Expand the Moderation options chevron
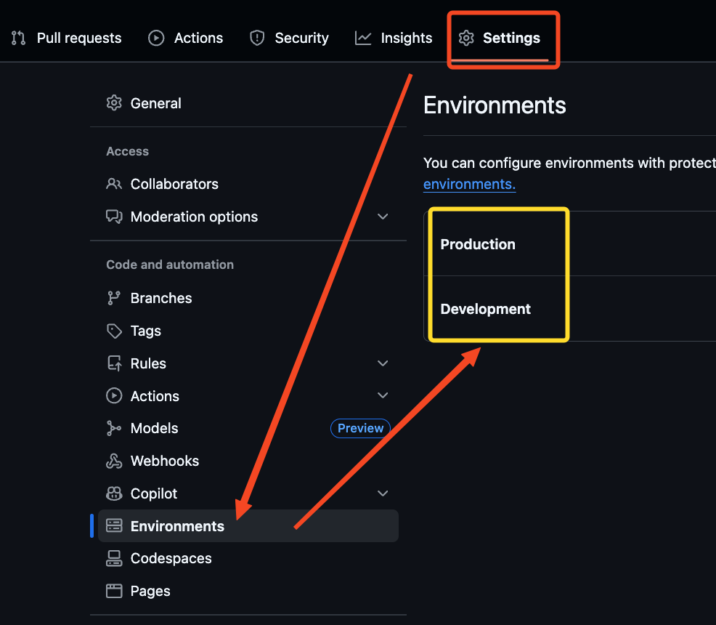 coord(383,217)
